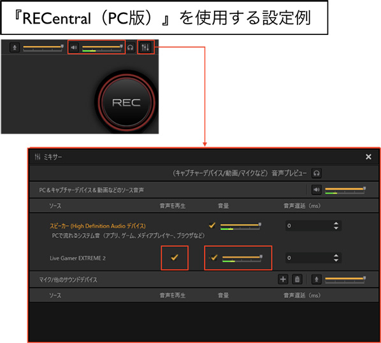Toggle 音声を再生 for Live Gamer EXTREME 2
381x343 pixels.
coord(175,257)
